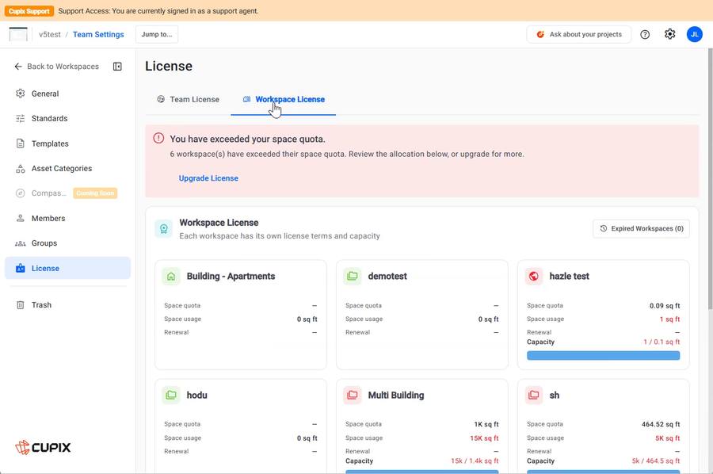Screen dimensions: 713x474
Task: Click the License badge icon in sidebar
Action: pyautogui.click(x=21, y=269)
